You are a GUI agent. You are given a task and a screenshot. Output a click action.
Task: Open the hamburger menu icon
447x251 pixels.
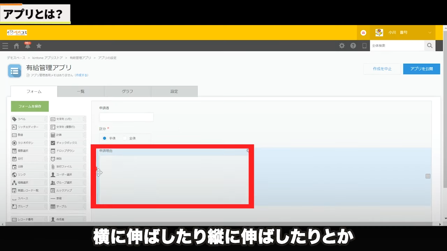5,46
